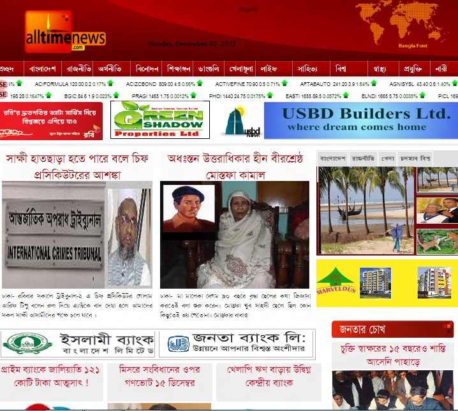Switch to English language link
The height and width of the screenshot is (411, 458).
tap(248, 10)
